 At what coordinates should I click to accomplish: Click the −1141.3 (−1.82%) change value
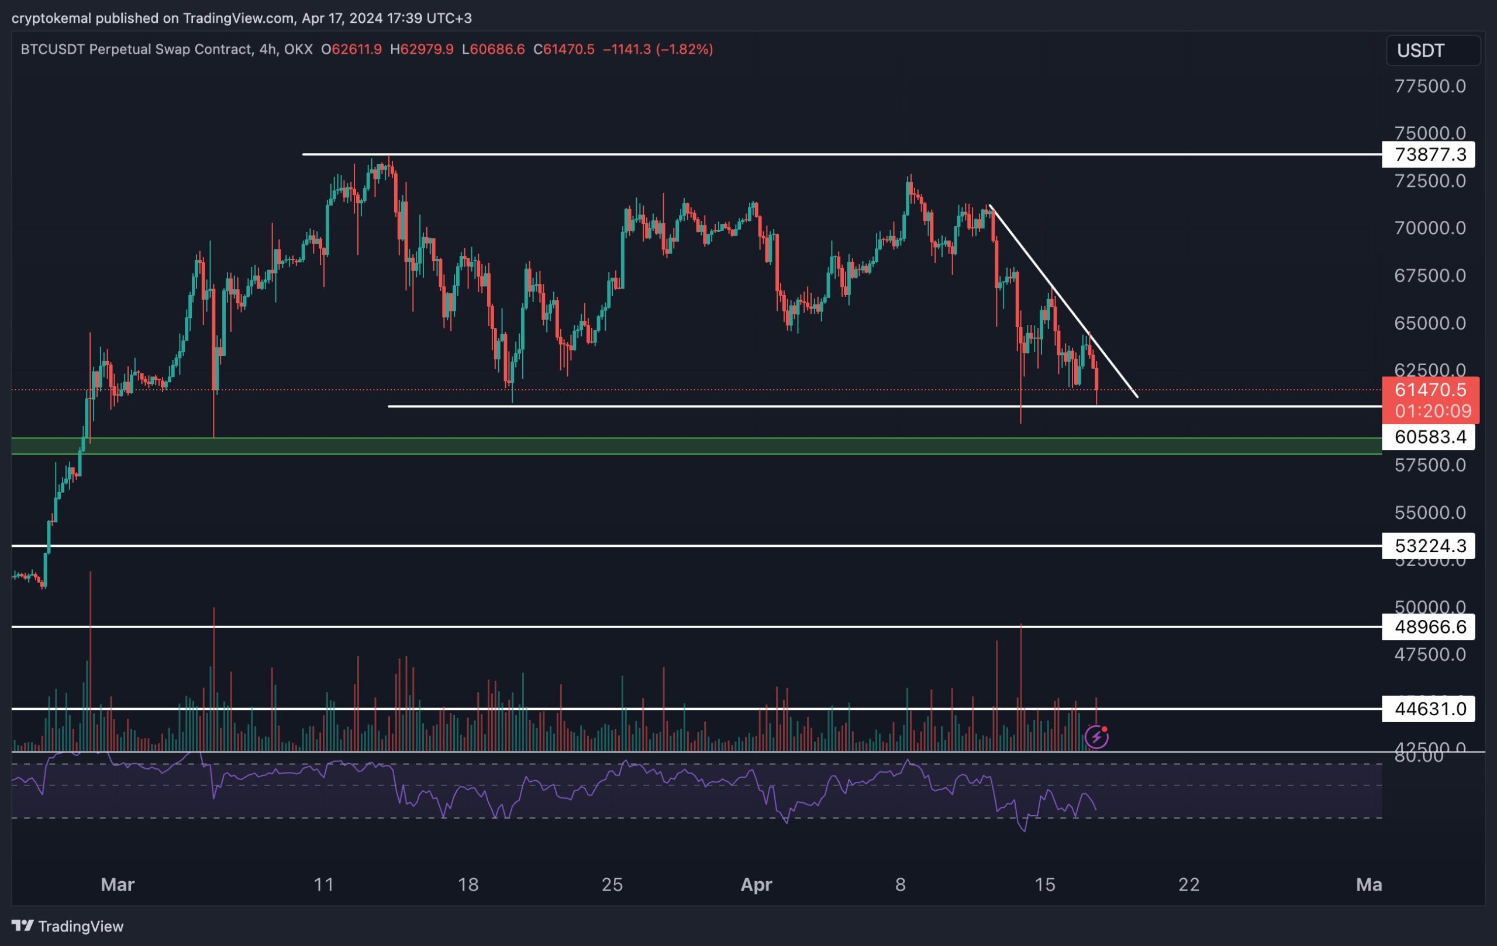[658, 49]
